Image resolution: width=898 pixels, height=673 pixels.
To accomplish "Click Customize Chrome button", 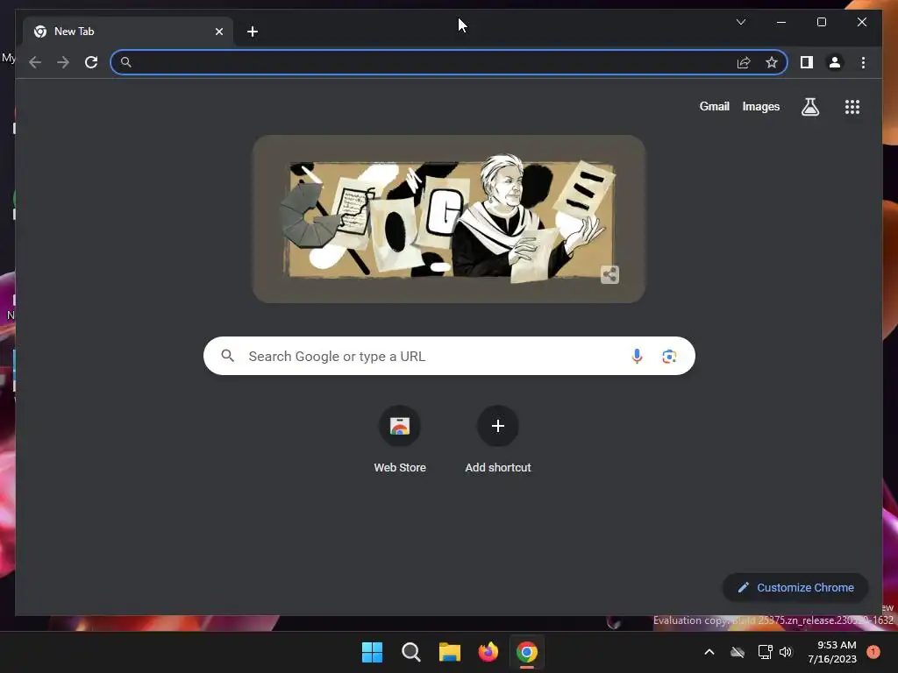I will [795, 587].
